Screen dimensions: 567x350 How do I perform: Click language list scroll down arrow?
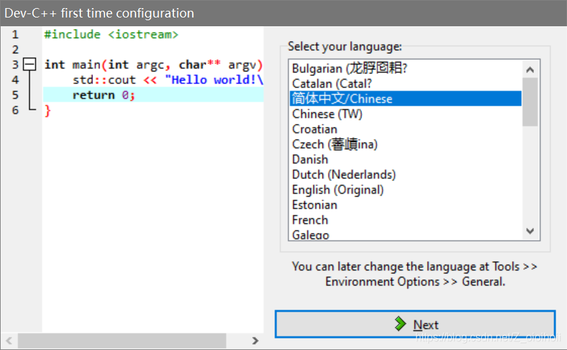click(x=530, y=231)
